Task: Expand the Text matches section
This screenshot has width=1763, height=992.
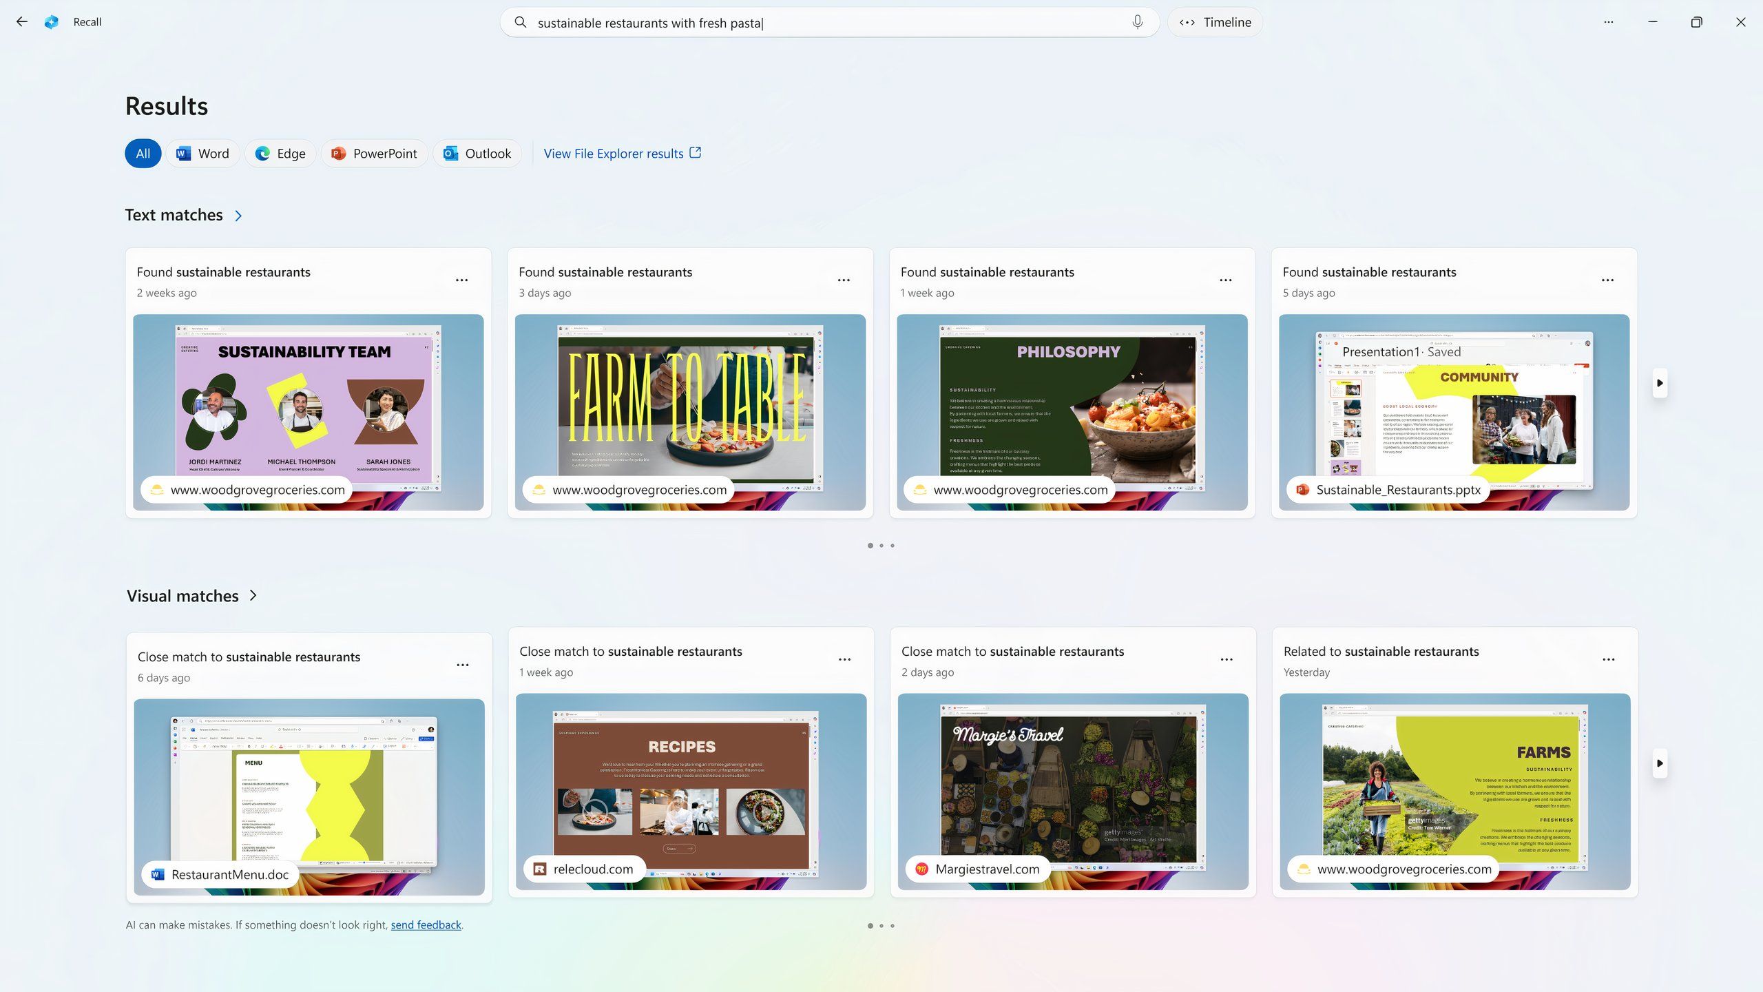Action: pyautogui.click(x=238, y=216)
